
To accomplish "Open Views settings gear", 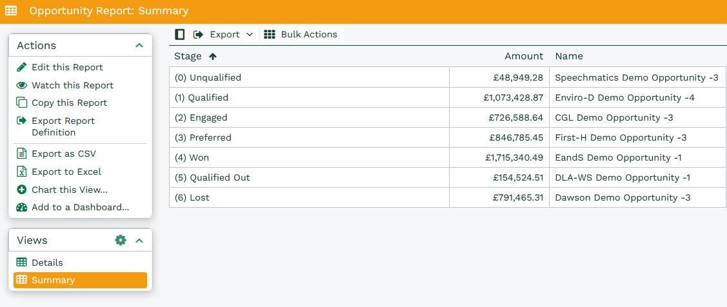I will [120, 240].
